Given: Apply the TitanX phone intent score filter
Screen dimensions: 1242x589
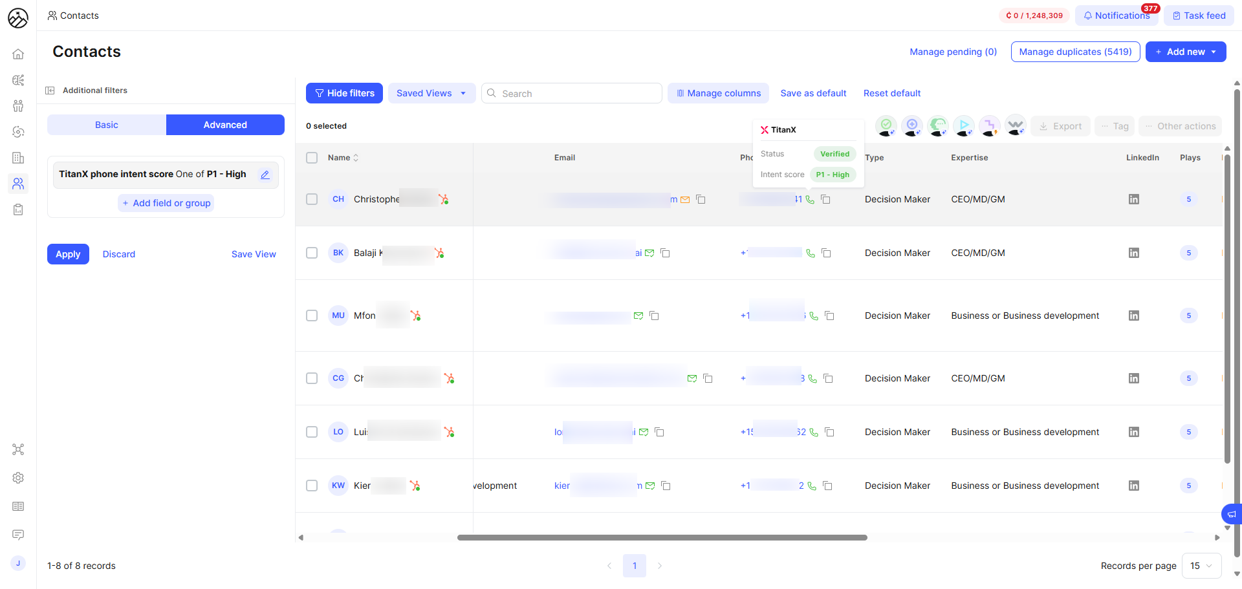Looking at the screenshot, I should click(x=68, y=253).
